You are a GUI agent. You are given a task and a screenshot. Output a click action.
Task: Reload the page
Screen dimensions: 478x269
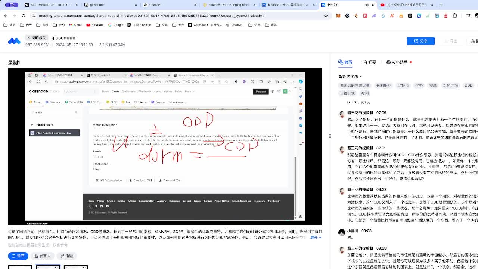[x=23, y=16]
